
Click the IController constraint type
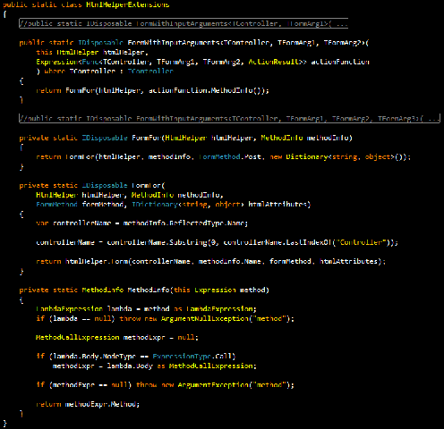point(150,71)
